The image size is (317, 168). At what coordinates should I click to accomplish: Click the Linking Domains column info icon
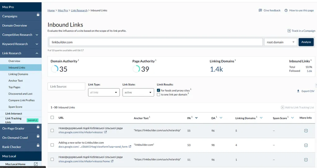click(257, 117)
